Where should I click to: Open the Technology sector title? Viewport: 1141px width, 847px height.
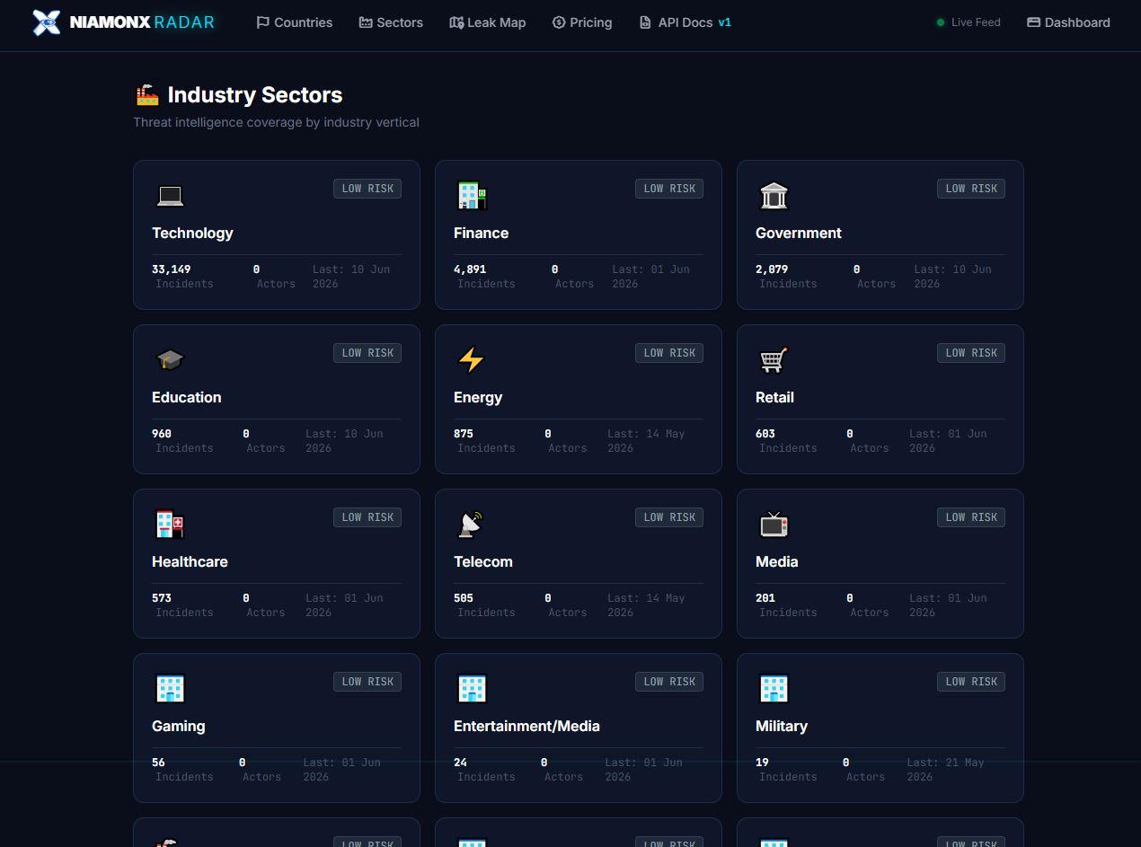point(192,233)
